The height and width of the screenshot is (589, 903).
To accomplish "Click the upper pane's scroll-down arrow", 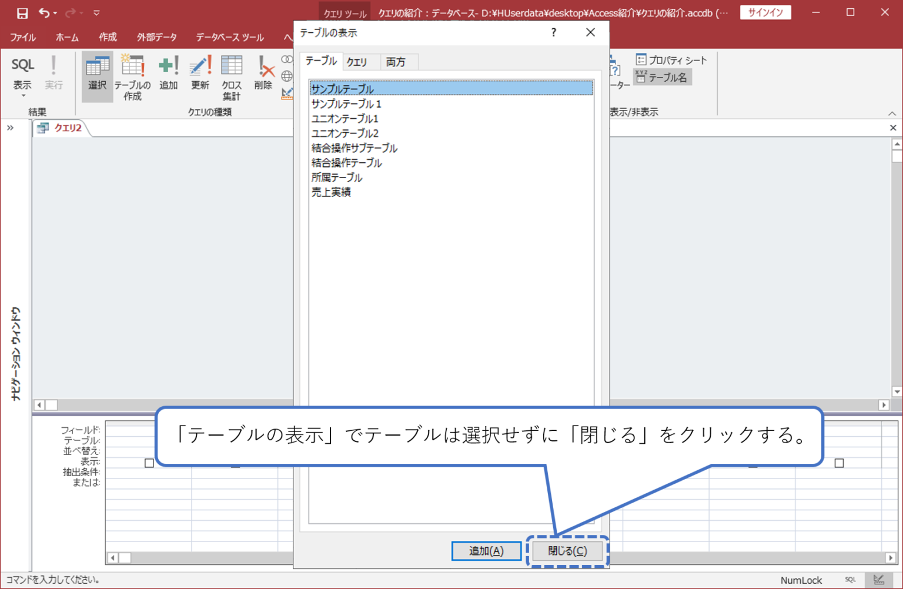I will click(x=897, y=391).
